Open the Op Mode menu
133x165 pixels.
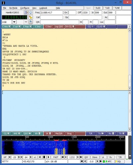click(13, 8)
